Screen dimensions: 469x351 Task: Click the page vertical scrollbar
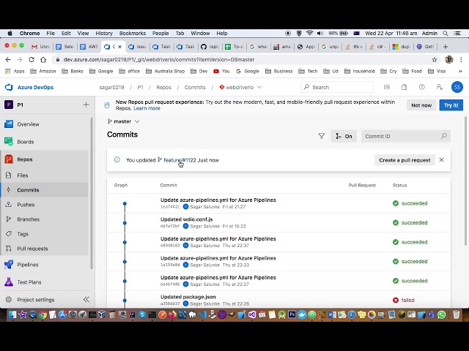(466, 181)
